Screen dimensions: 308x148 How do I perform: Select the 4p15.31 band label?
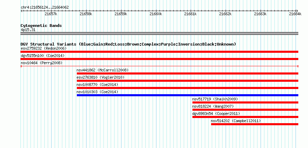click(x=28, y=30)
